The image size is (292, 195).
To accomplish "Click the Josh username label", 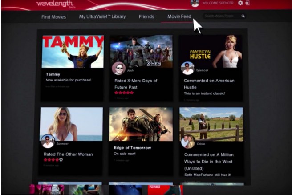I will [x=130, y=70].
